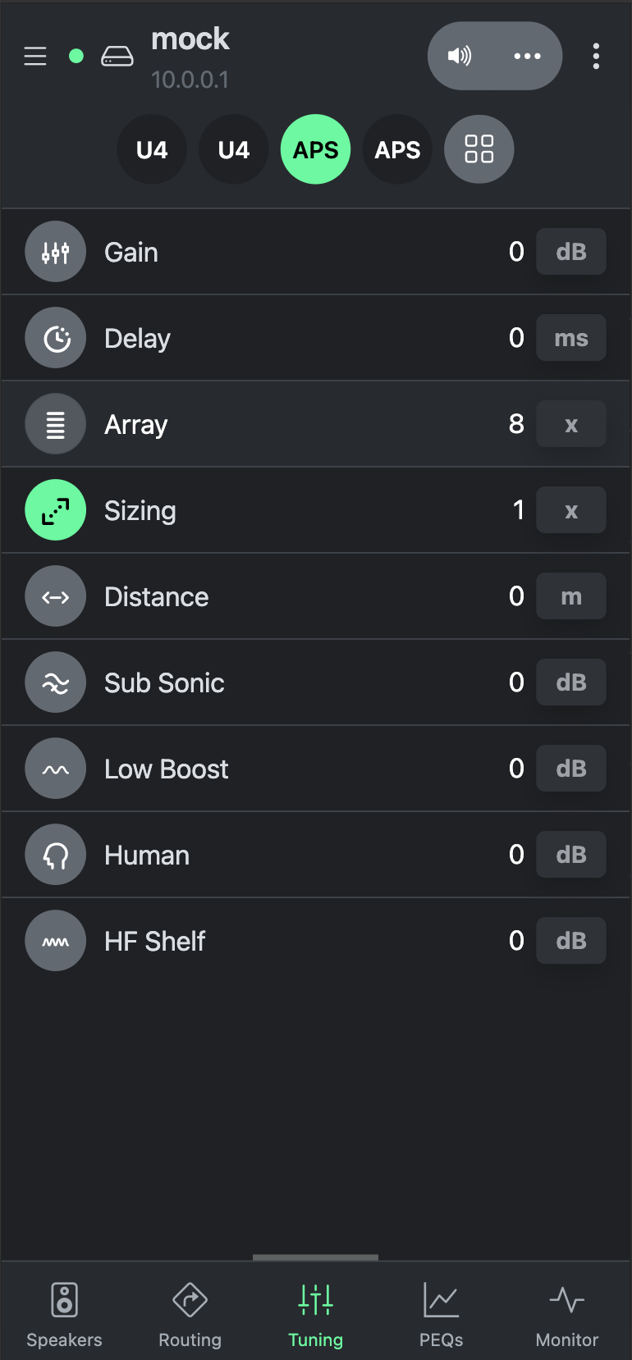Screen dimensions: 632x1360
Task: Click the Distance arrows icon
Action: pyautogui.click(x=56, y=596)
